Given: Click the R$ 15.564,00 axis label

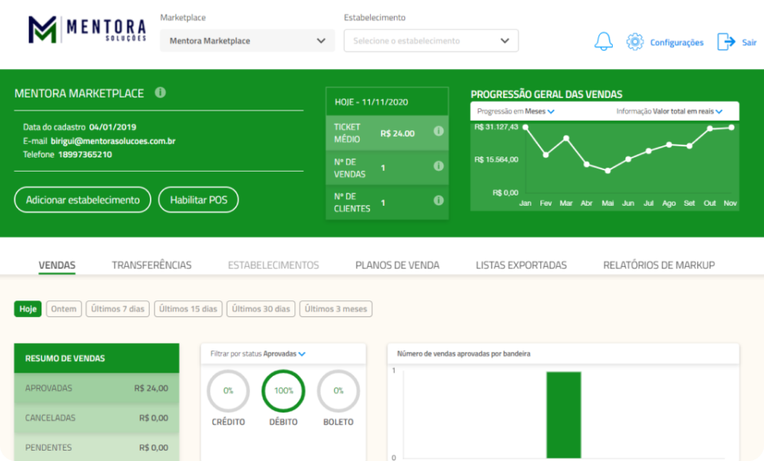Looking at the screenshot, I should 496,160.
